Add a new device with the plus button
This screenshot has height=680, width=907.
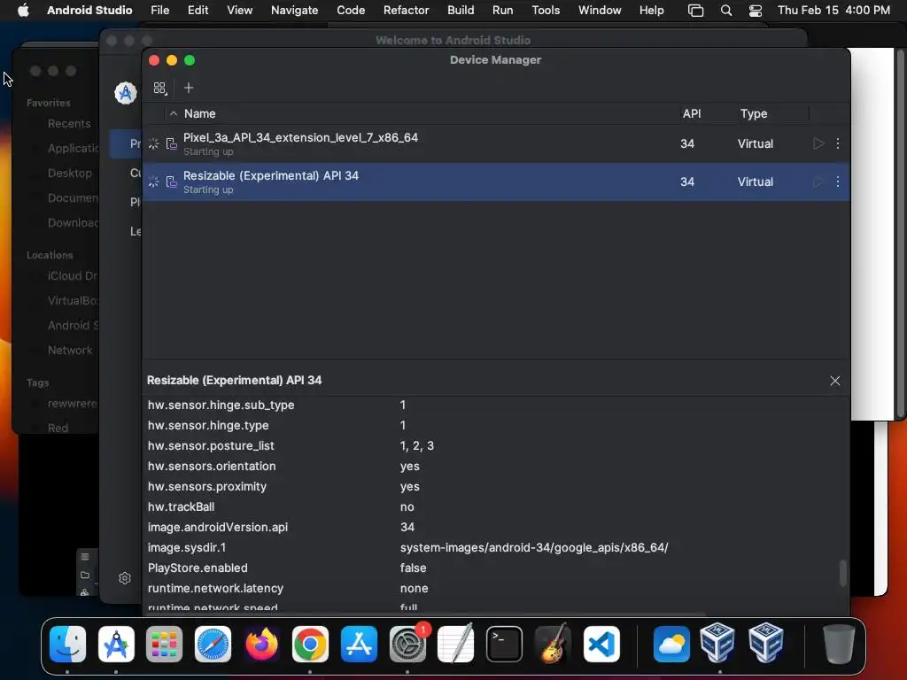189,88
